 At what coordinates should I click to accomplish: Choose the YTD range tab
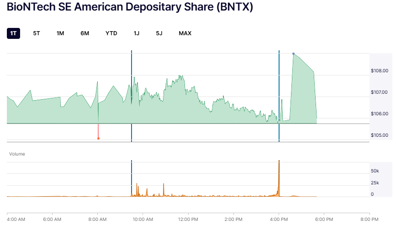click(x=111, y=33)
